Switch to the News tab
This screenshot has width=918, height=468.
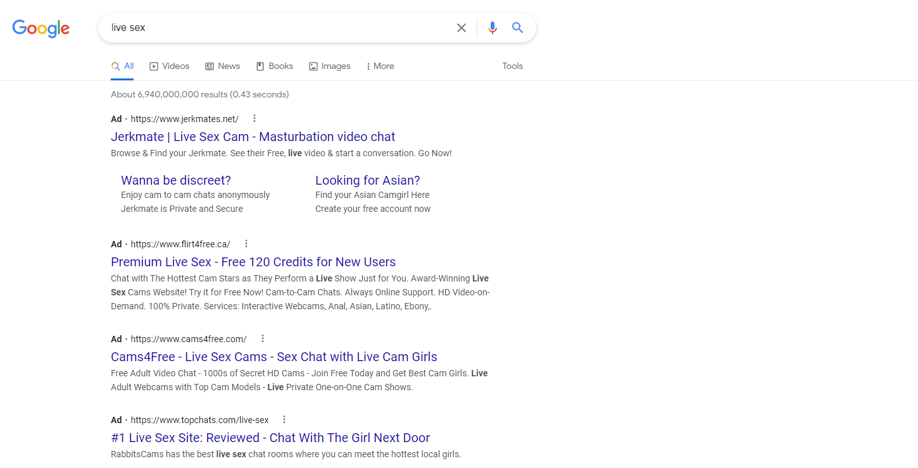[x=223, y=66]
